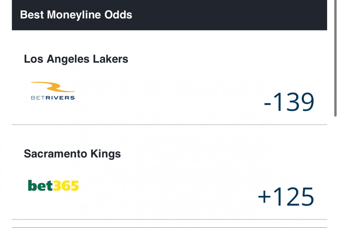Image resolution: width=339 pixels, height=228 pixels.
Task: Select the Lakers -139 moneyline odds
Action: [x=289, y=102]
